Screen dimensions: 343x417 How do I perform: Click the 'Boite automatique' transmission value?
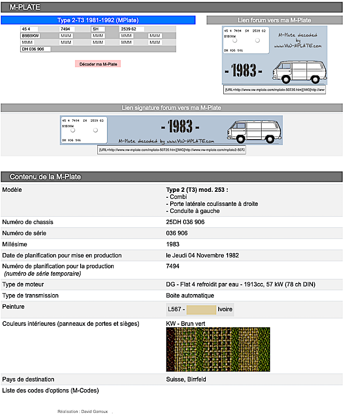point(190,296)
